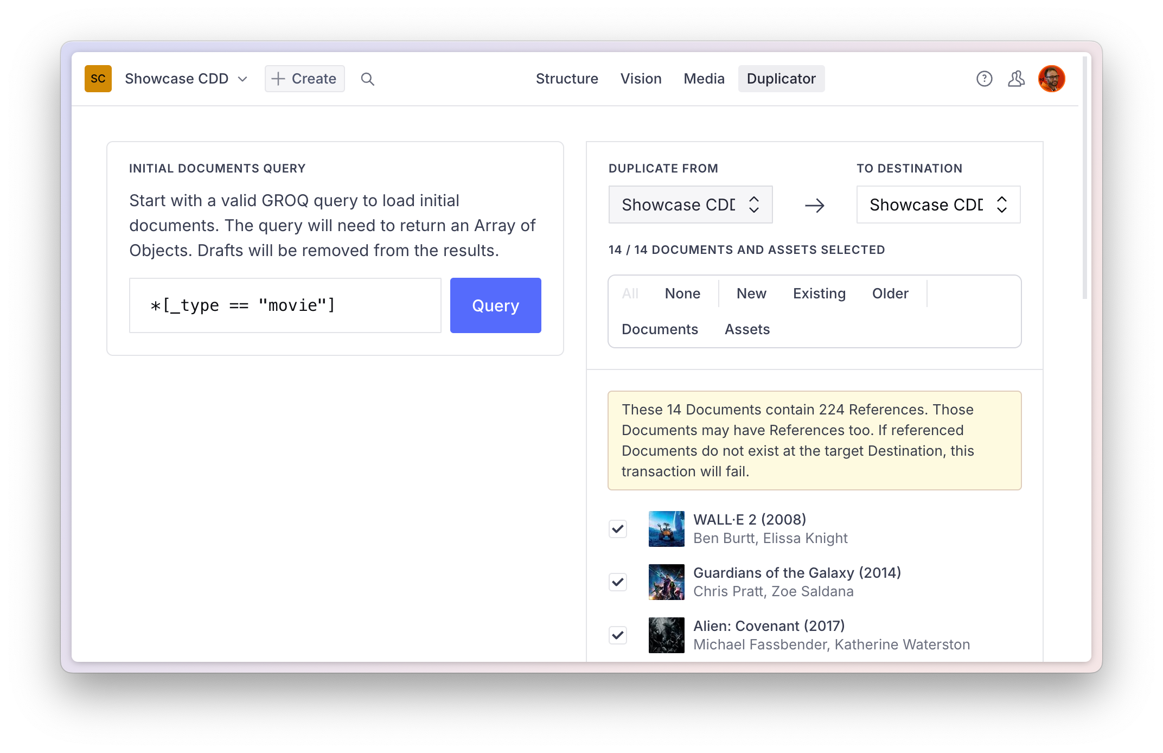Select None filter for document selection
Viewport: 1163px width, 753px height.
pyautogui.click(x=681, y=293)
